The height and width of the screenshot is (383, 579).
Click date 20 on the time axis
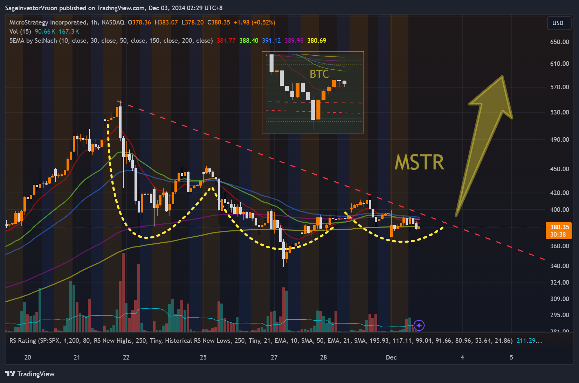click(x=28, y=357)
